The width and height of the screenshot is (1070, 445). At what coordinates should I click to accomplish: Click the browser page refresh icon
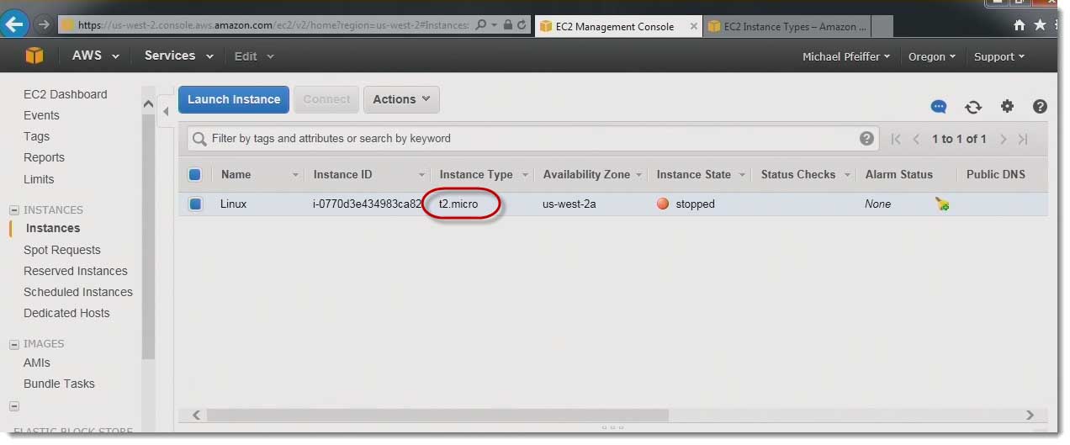(522, 26)
